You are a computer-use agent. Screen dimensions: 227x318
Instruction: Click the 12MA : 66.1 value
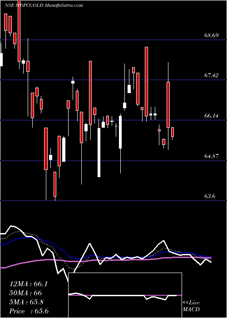pyautogui.click(x=29, y=284)
